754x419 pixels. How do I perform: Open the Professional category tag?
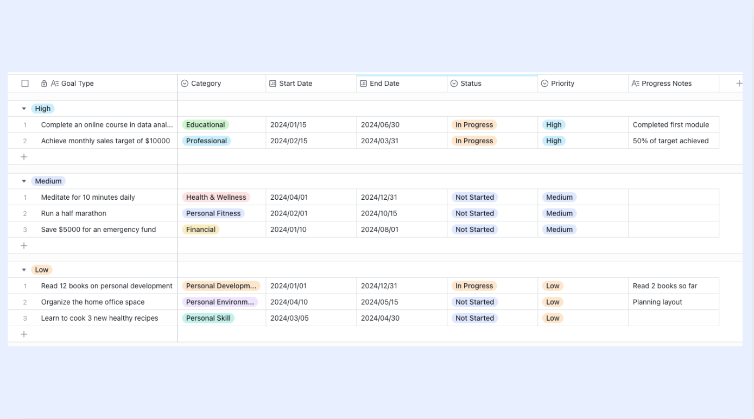[x=206, y=141]
